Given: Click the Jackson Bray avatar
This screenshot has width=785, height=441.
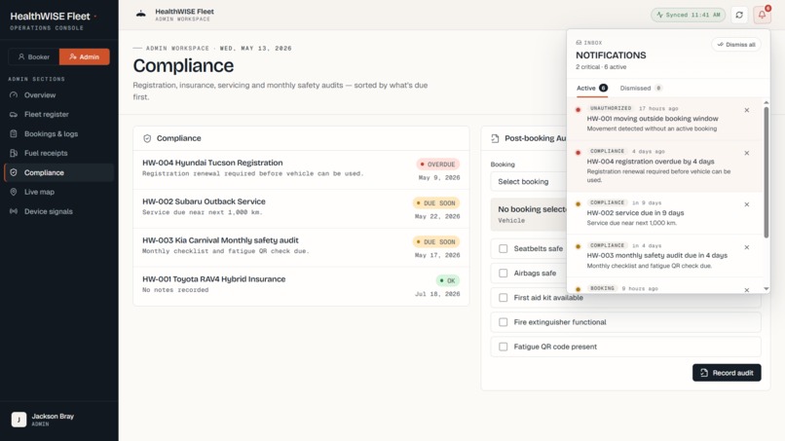Looking at the screenshot, I should click(19, 420).
